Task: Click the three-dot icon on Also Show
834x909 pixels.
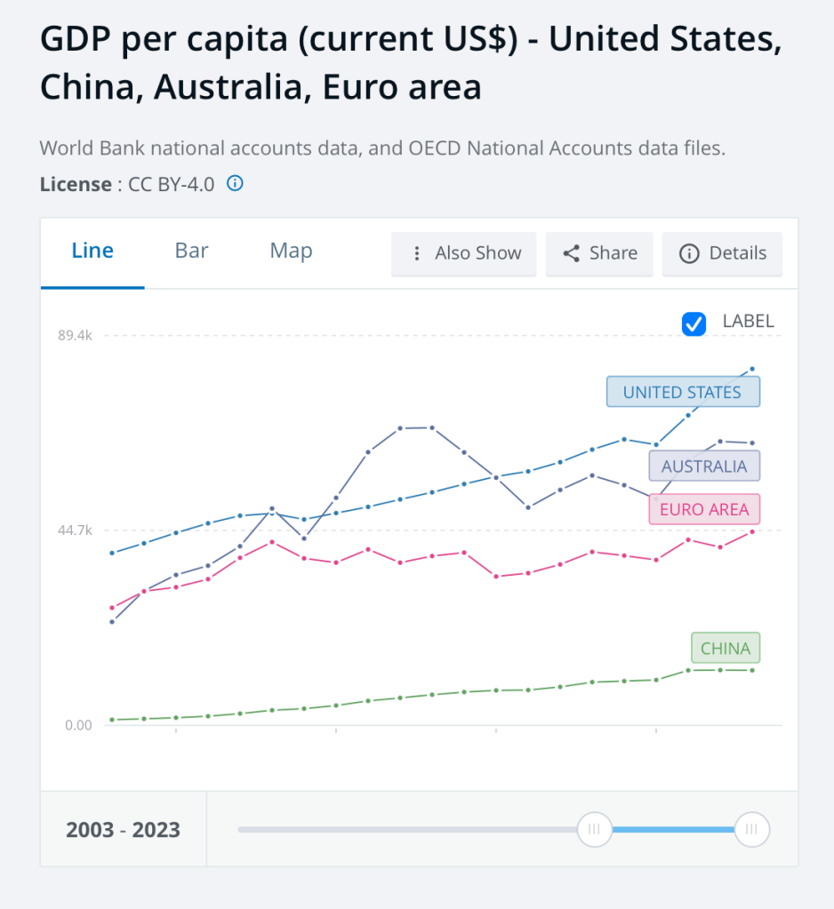Action: [415, 253]
